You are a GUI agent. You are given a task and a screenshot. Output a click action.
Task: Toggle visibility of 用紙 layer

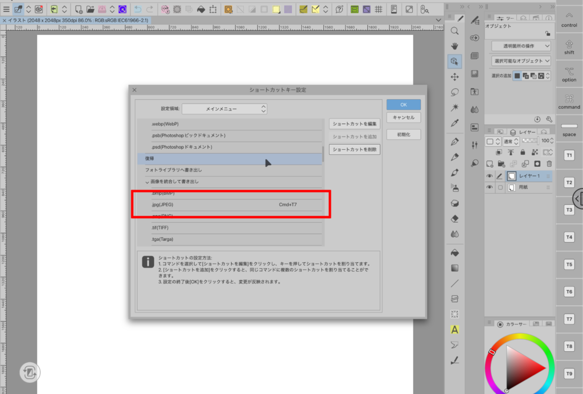(489, 187)
